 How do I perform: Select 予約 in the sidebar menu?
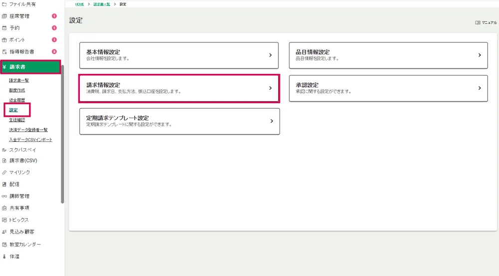tap(14, 28)
